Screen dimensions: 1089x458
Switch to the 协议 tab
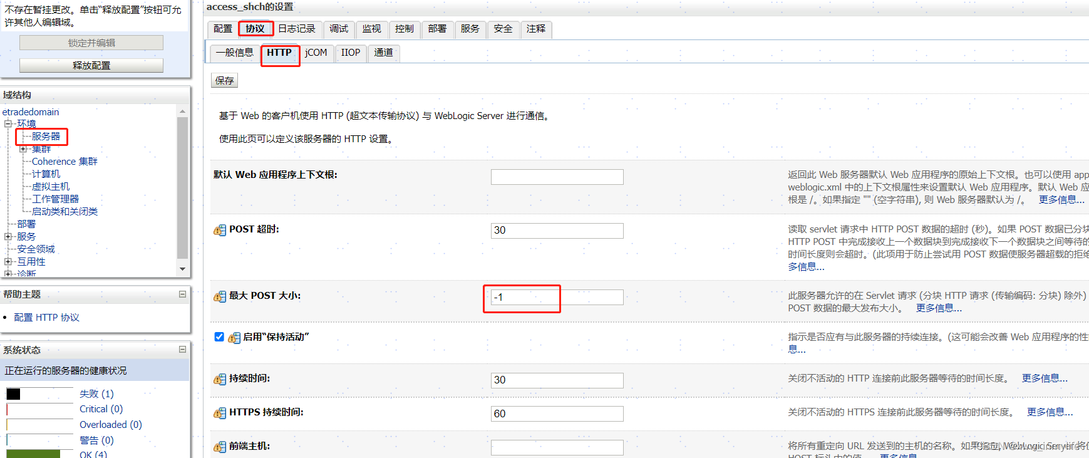(x=255, y=29)
